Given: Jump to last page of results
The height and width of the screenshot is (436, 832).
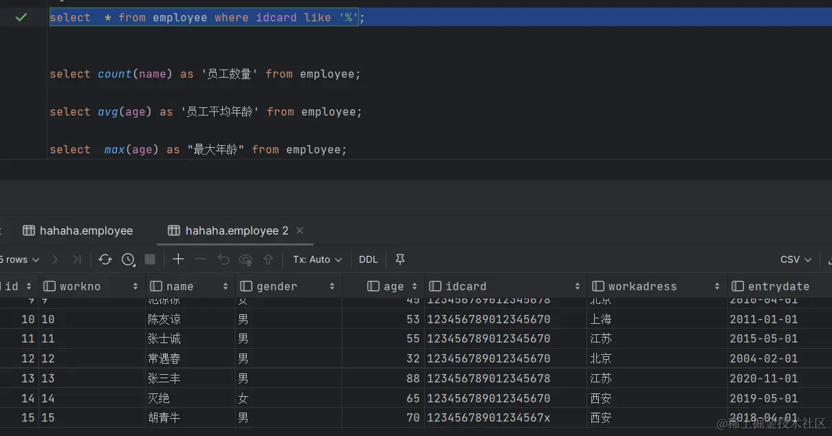Looking at the screenshot, I should pos(76,259).
